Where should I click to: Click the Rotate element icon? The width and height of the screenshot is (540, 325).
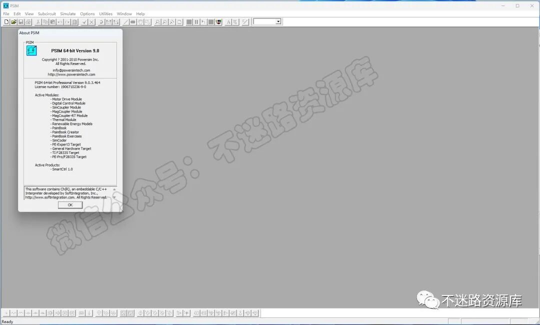(x=101, y=21)
